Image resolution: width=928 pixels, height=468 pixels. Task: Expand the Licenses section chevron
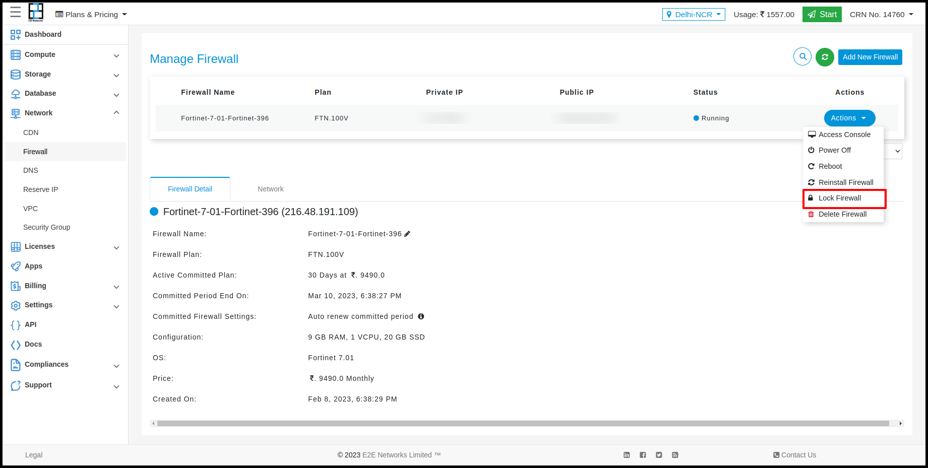[x=116, y=247]
